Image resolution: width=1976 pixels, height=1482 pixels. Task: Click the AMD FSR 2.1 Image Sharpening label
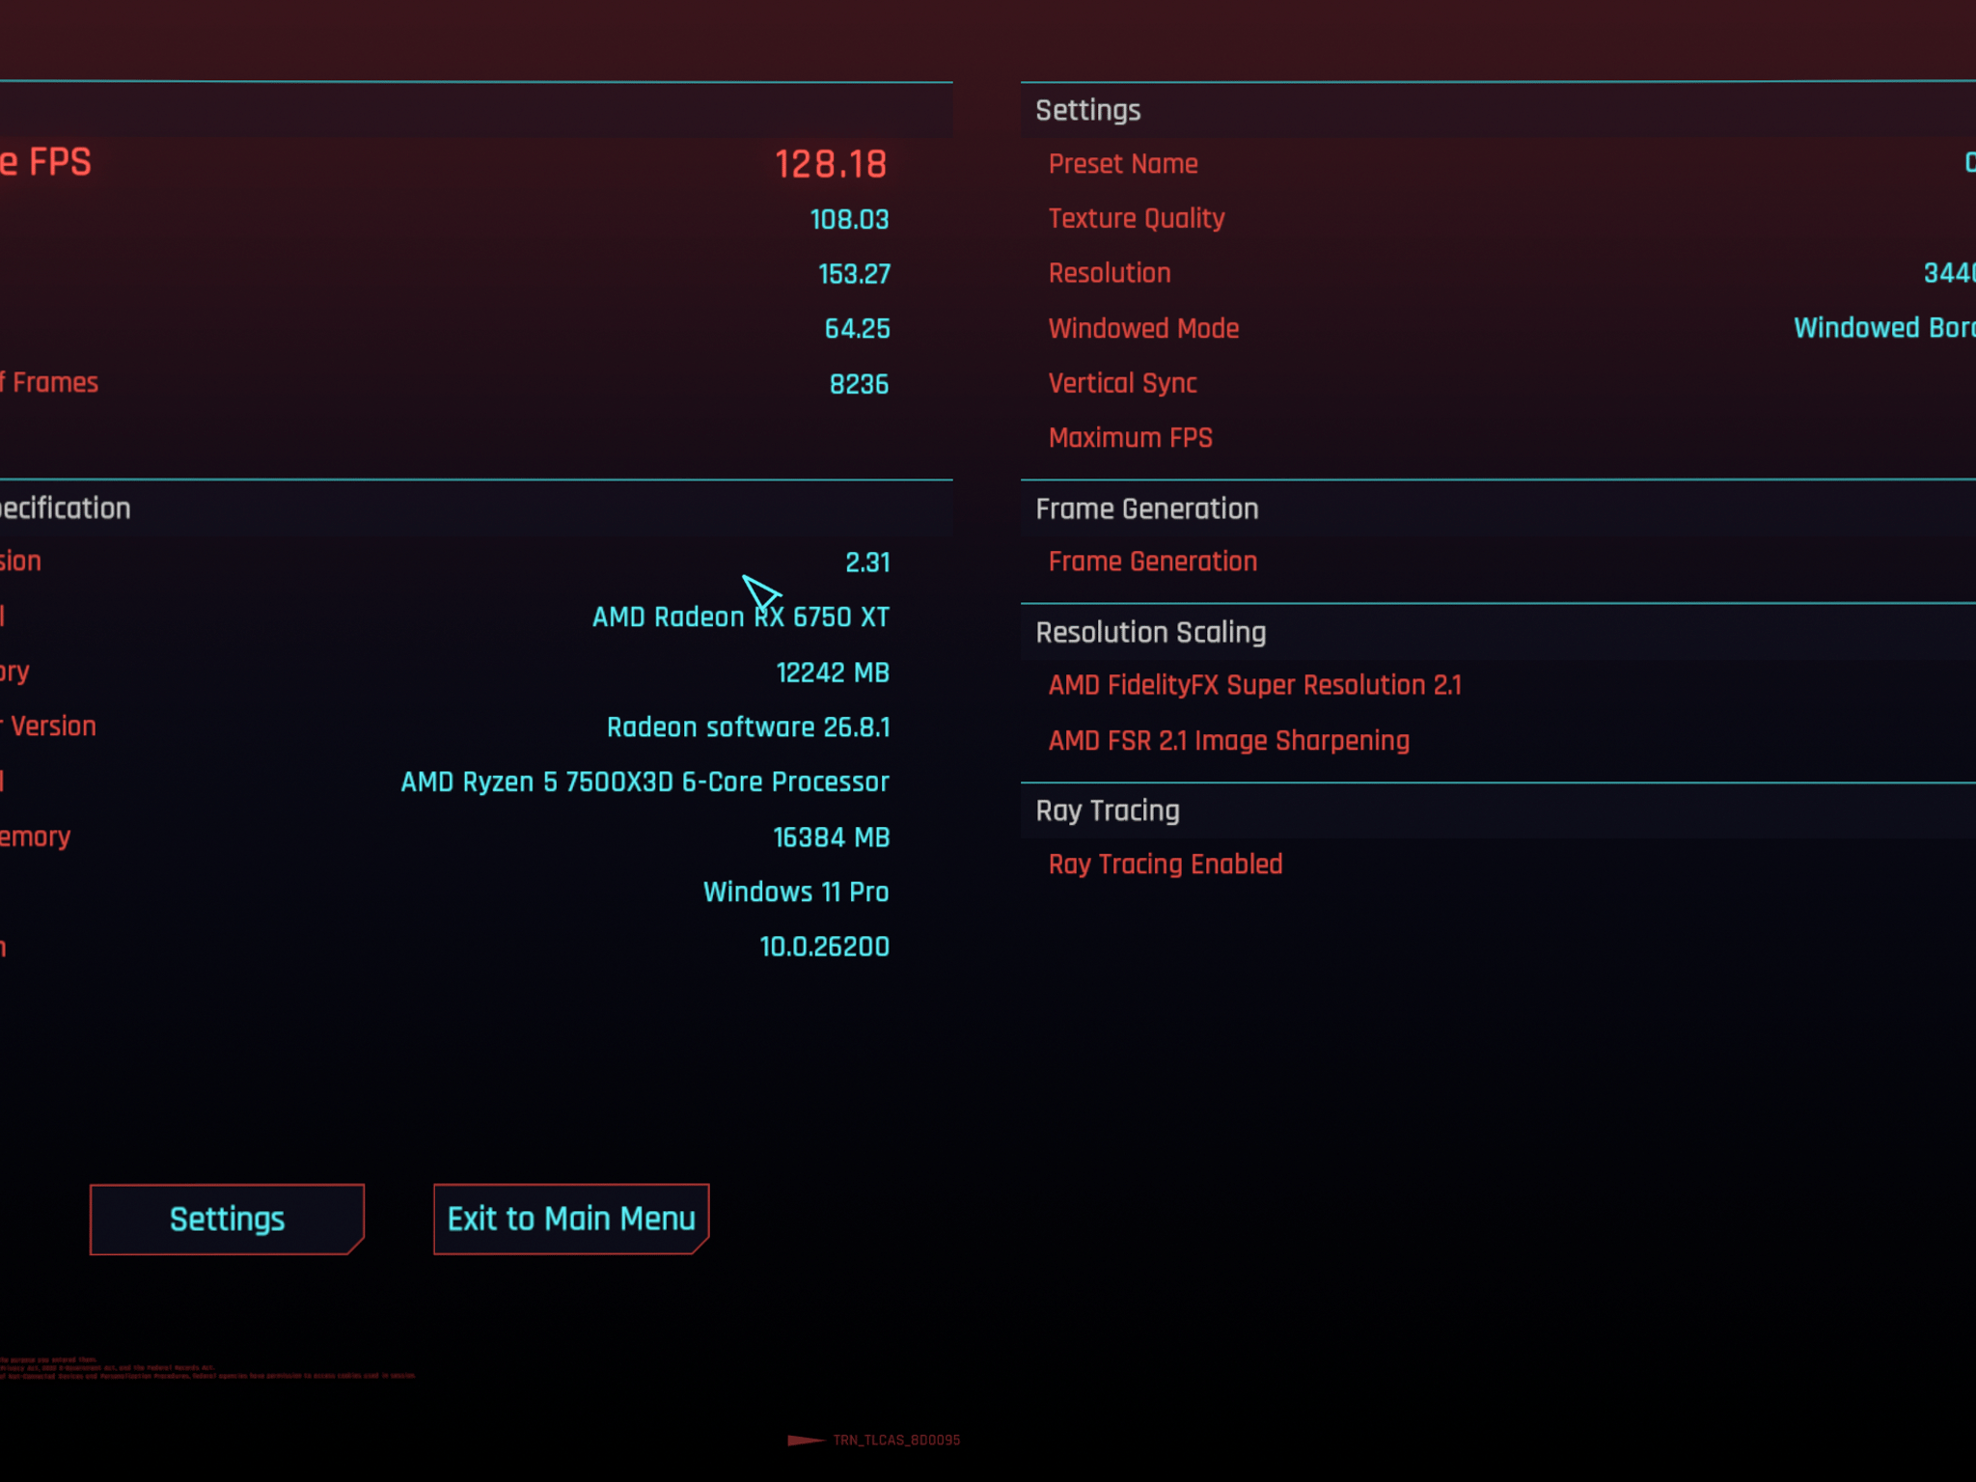pyautogui.click(x=1229, y=740)
